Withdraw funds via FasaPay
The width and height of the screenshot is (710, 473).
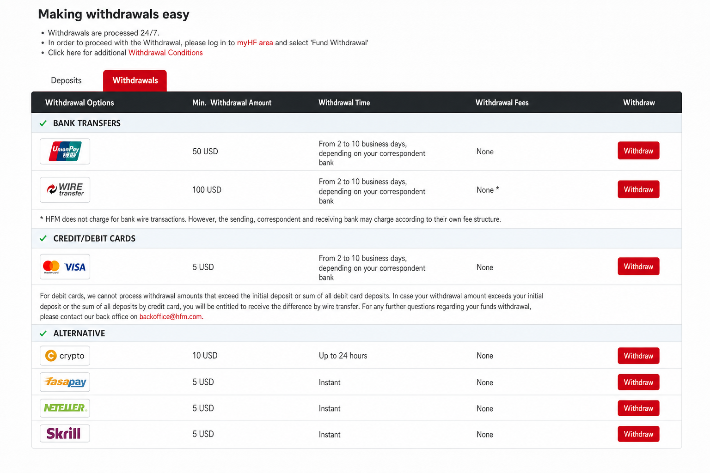tap(638, 382)
